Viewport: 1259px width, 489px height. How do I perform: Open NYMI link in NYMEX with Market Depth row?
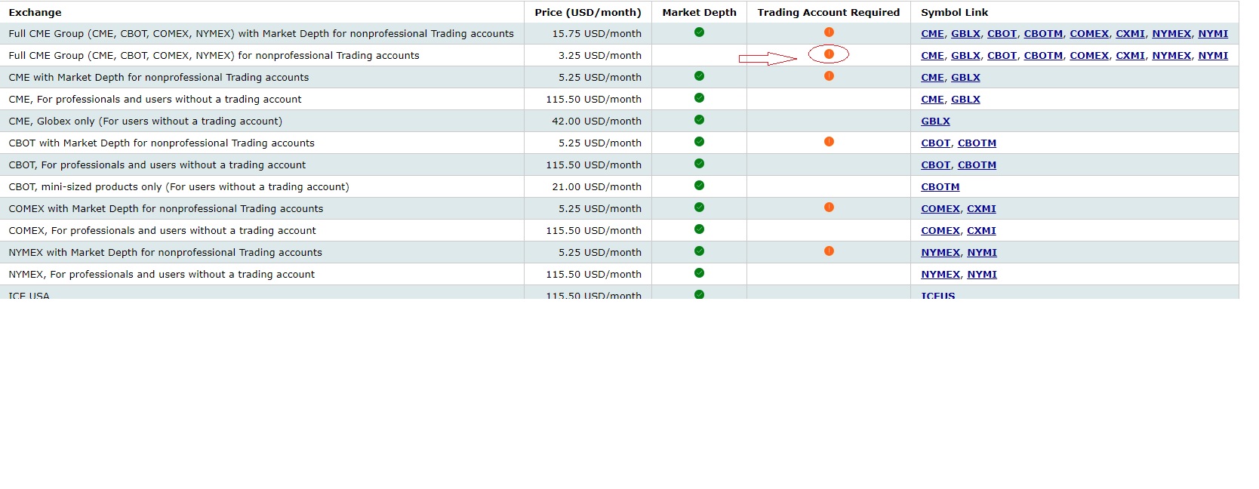[x=982, y=253]
